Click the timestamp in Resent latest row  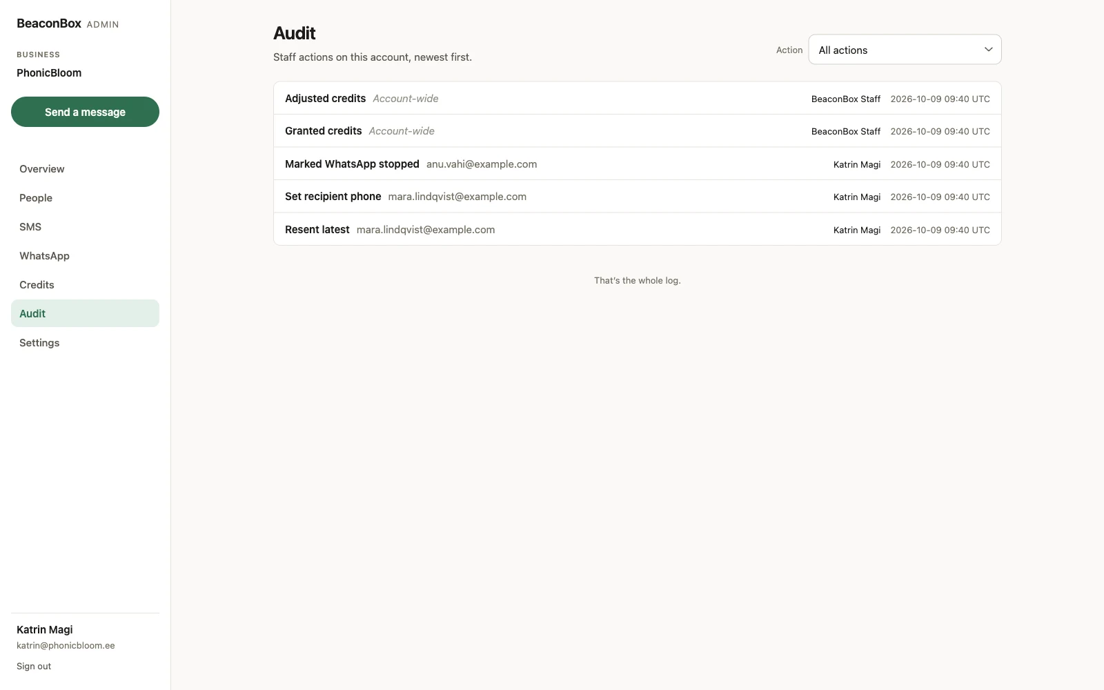pos(940,230)
